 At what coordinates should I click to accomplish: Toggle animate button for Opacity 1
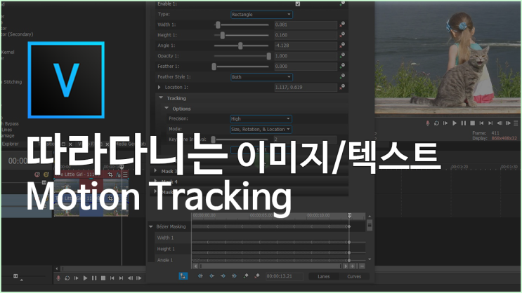342,56
